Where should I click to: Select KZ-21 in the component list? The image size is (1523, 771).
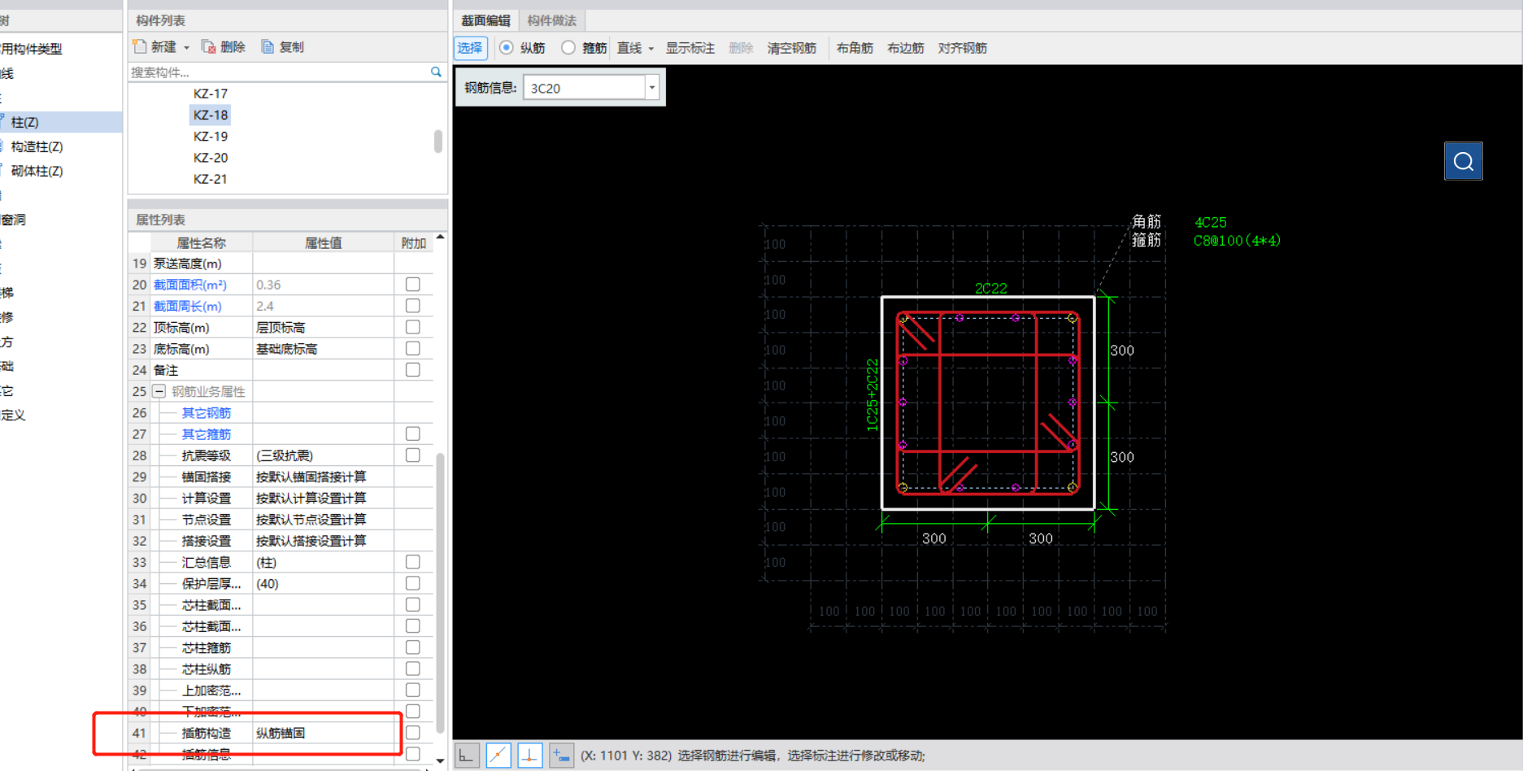(x=211, y=179)
